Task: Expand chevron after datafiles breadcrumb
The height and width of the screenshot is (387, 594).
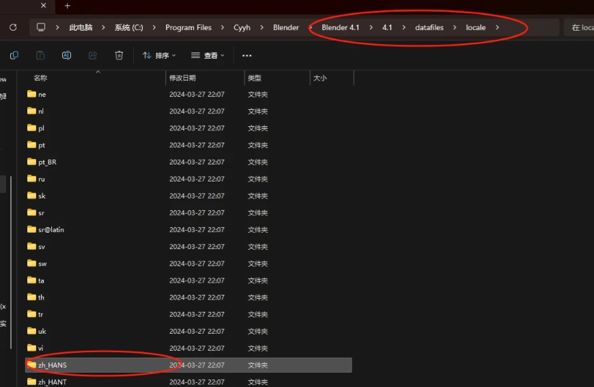Action: pos(455,27)
